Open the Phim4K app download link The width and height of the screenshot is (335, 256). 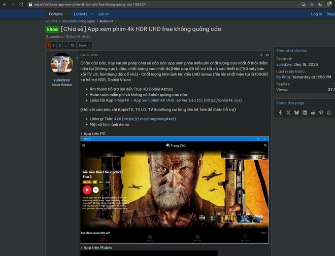178,100
